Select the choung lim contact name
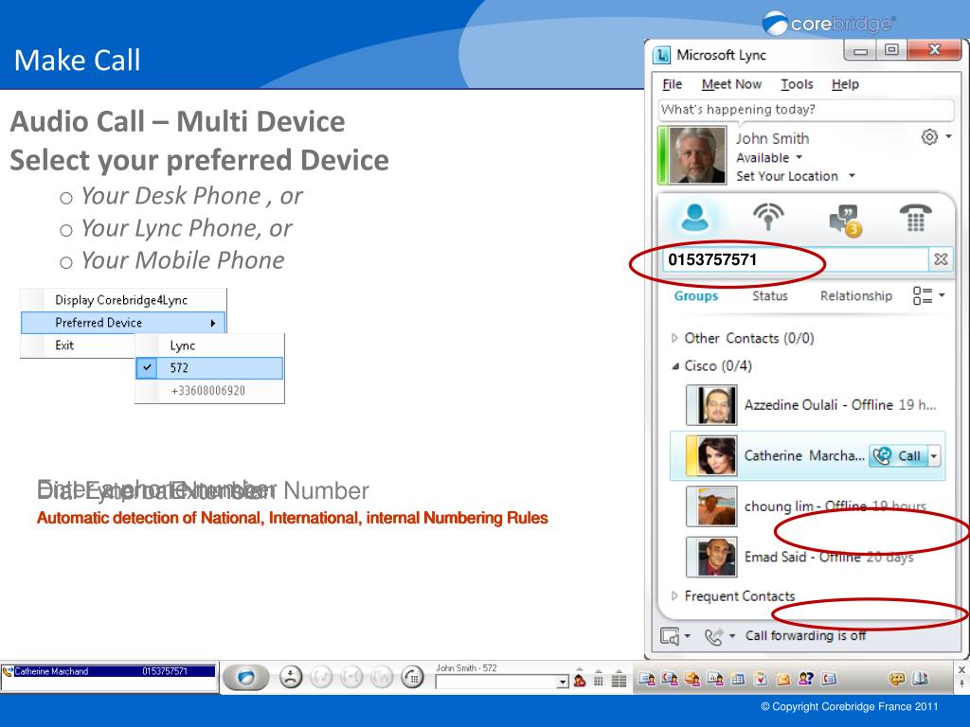Viewport: 970px width, 727px height. tap(779, 506)
